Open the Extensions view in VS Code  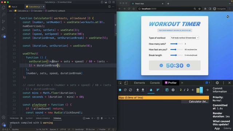pos(3,36)
